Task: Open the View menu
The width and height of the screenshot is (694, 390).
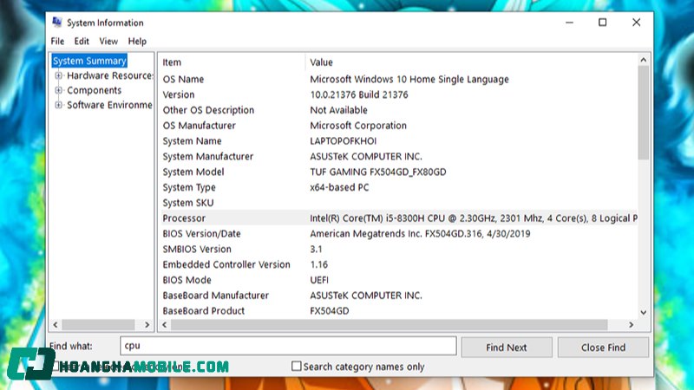Action: (x=108, y=41)
